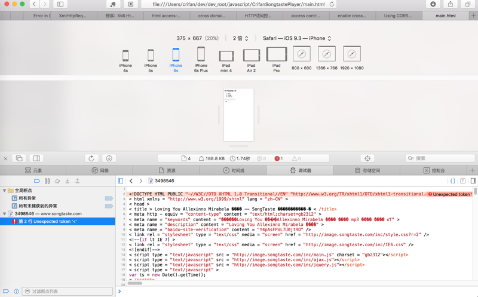This screenshot has height=297, width=478.
Task: Select the iPhone 6s device
Action: (x=176, y=60)
